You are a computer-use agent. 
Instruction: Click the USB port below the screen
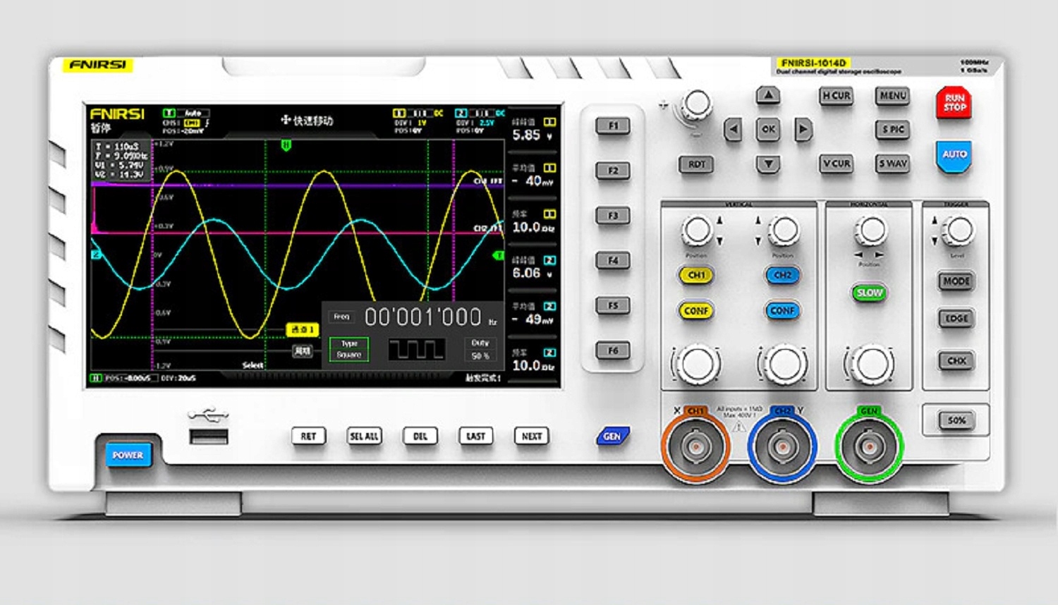209,437
